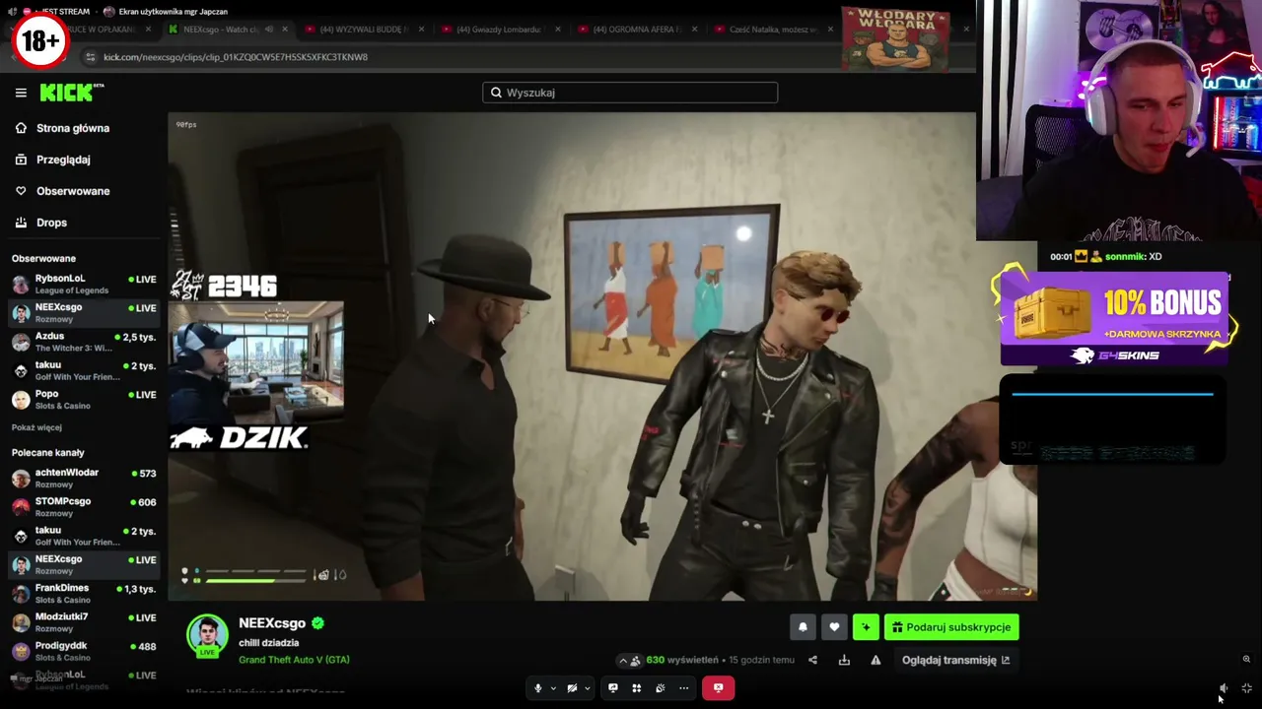The image size is (1262, 709).
Task: Open Prodigyddk recommended channel
Action: pos(84,651)
